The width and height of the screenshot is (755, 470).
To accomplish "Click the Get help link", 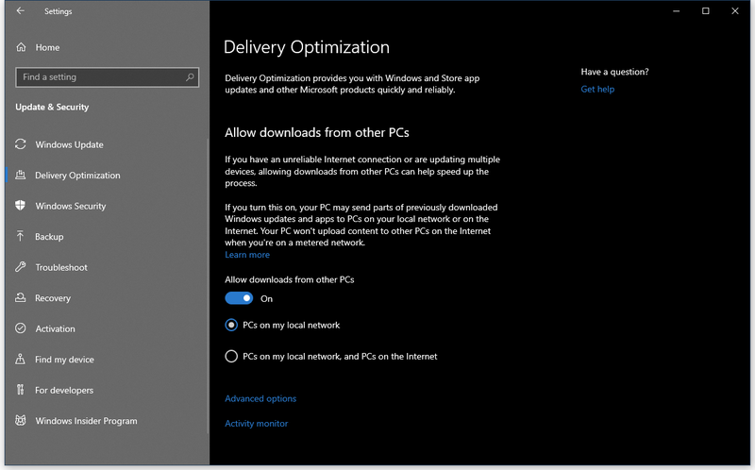I will click(x=597, y=89).
